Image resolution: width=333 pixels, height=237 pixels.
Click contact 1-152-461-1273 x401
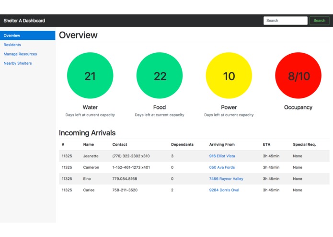(x=131, y=167)
